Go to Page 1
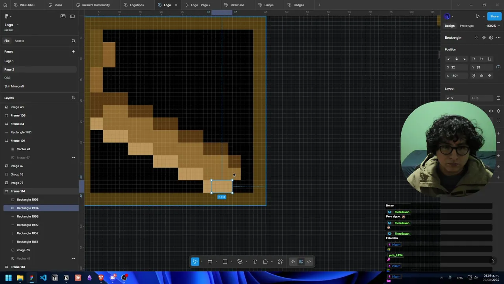Image resolution: width=504 pixels, height=284 pixels. pos(9,61)
